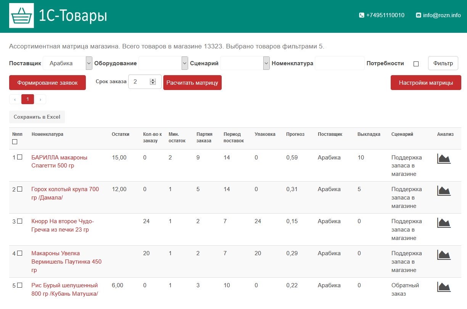Open analysis chart for Кнорр На второе row
The width and height of the screenshot is (467, 309).
(x=444, y=222)
